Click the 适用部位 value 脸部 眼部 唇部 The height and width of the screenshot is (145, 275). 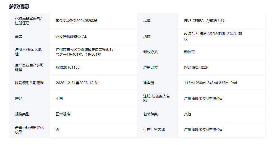tap(196, 67)
